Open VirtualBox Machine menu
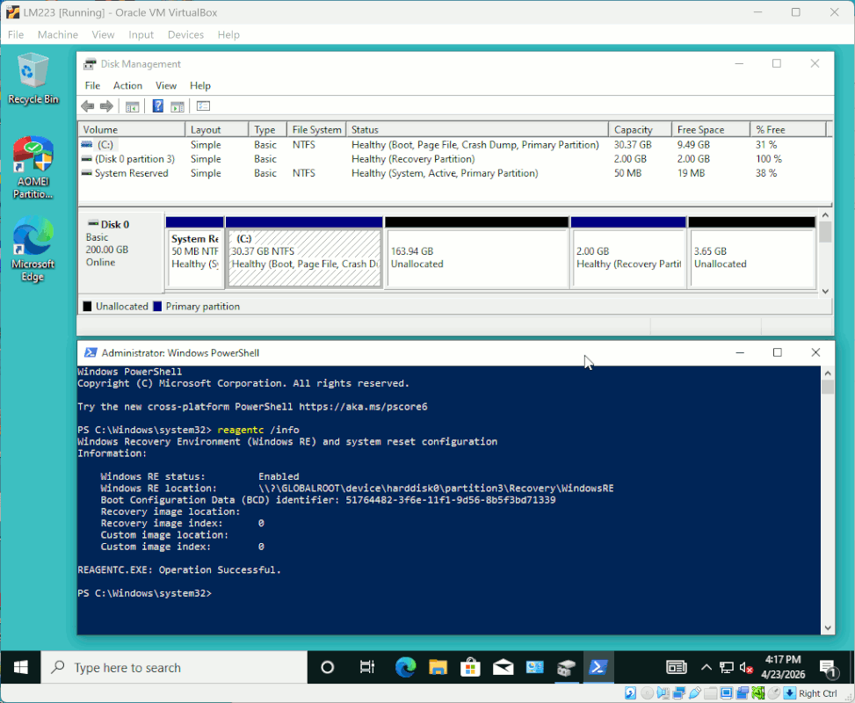The height and width of the screenshot is (703, 855). pyautogui.click(x=58, y=34)
